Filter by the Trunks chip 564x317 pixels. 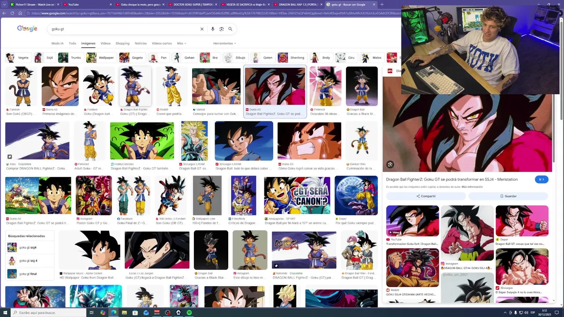pyautogui.click(x=70, y=58)
